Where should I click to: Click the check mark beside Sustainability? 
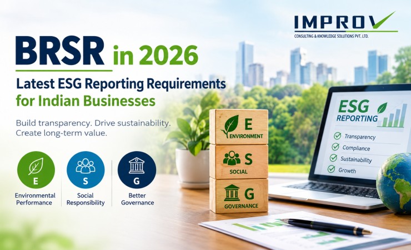click(333, 158)
